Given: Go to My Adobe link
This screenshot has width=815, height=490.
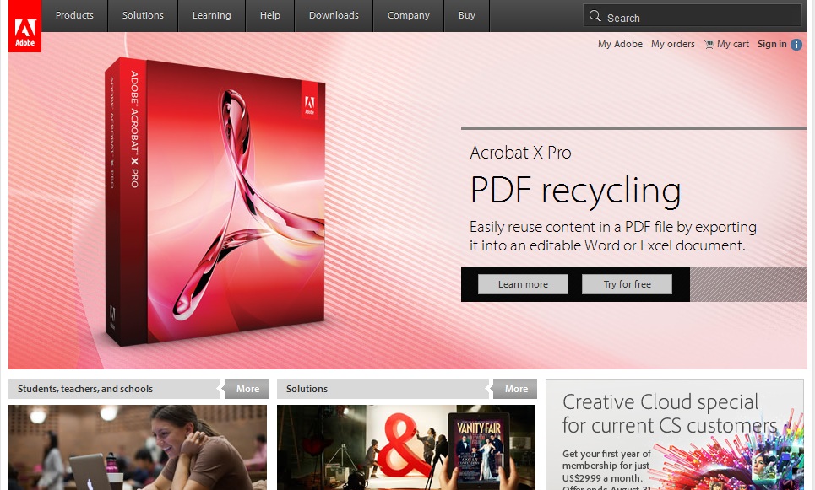Looking at the screenshot, I should click(x=620, y=44).
